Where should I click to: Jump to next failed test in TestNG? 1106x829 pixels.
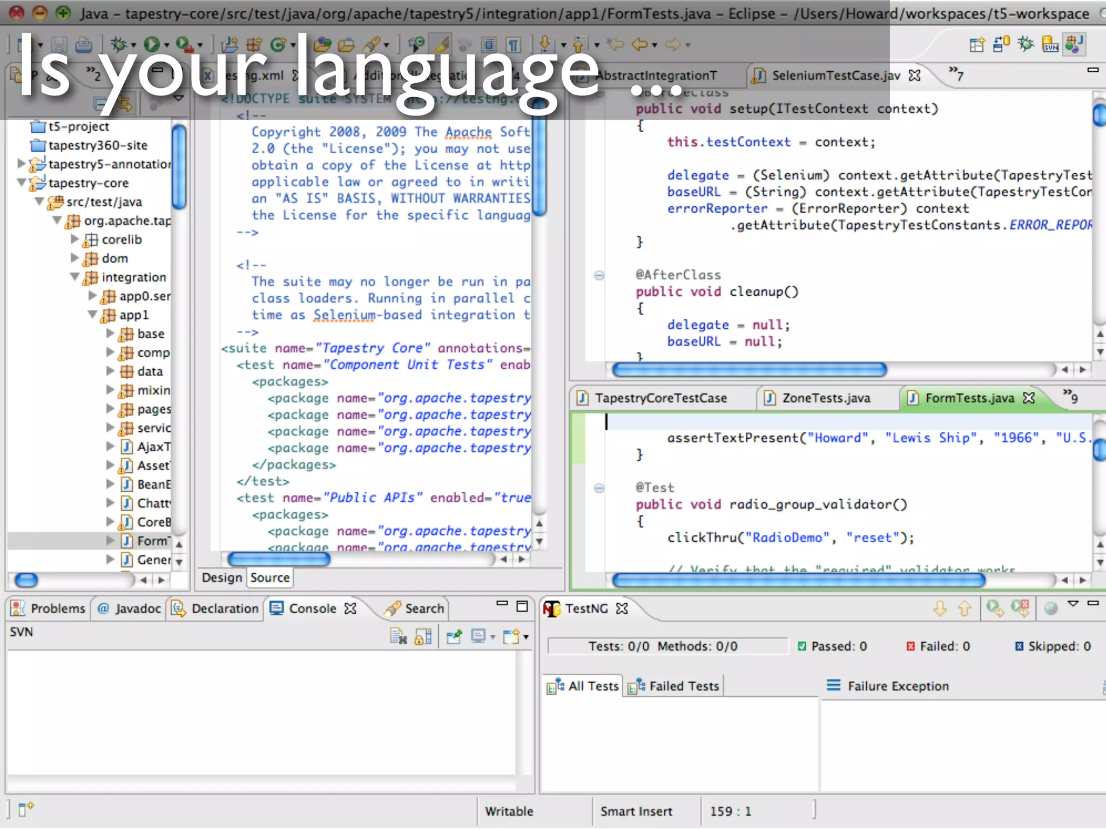click(940, 609)
